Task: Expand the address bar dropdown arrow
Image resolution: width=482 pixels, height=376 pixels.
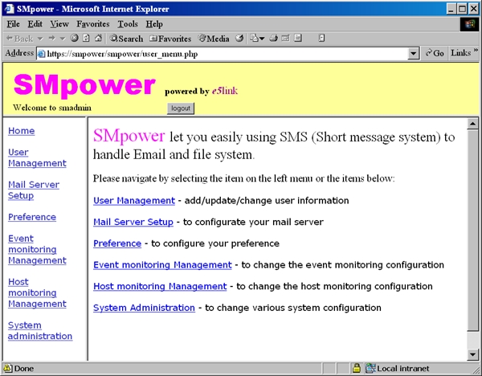Action: click(x=414, y=53)
